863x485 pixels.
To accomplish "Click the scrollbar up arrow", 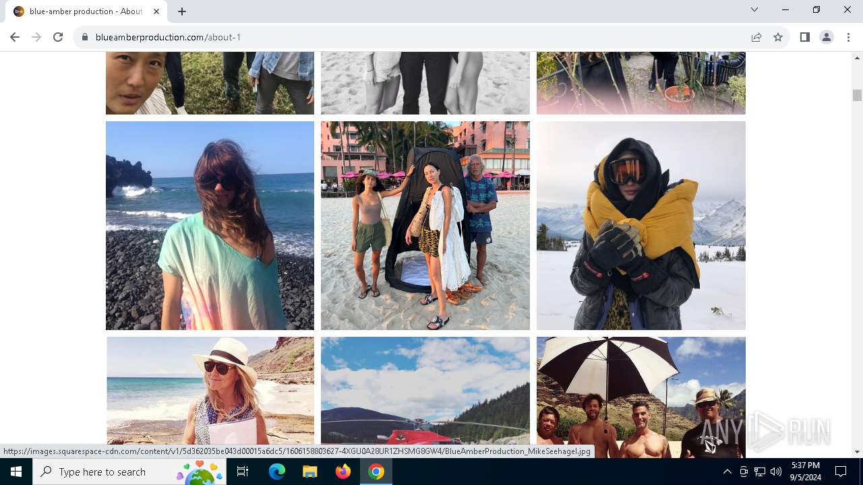I will [x=857, y=57].
